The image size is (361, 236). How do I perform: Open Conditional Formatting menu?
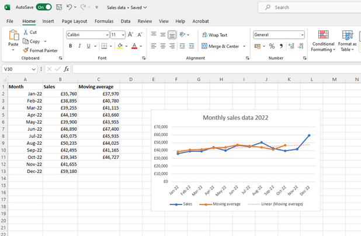(x=323, y=41)
